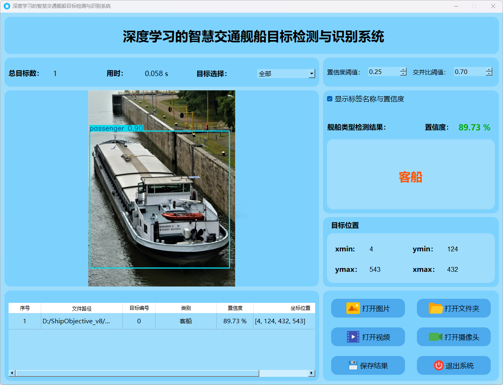This screenshot has width=503, height=385.
Task: Increase the 置信度阈值 value with up arrow
Action: (403, 69)
